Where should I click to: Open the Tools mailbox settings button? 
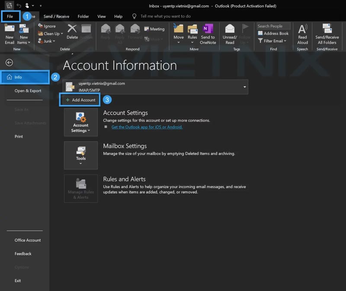(x=81, y=155)
